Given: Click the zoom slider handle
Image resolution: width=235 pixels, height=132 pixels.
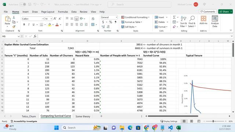Looking at the screenshot, I should [213, 121].
